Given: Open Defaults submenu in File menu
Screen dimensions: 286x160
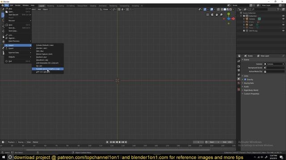Looking at the screenshot, I should click(x=18, y=57).
